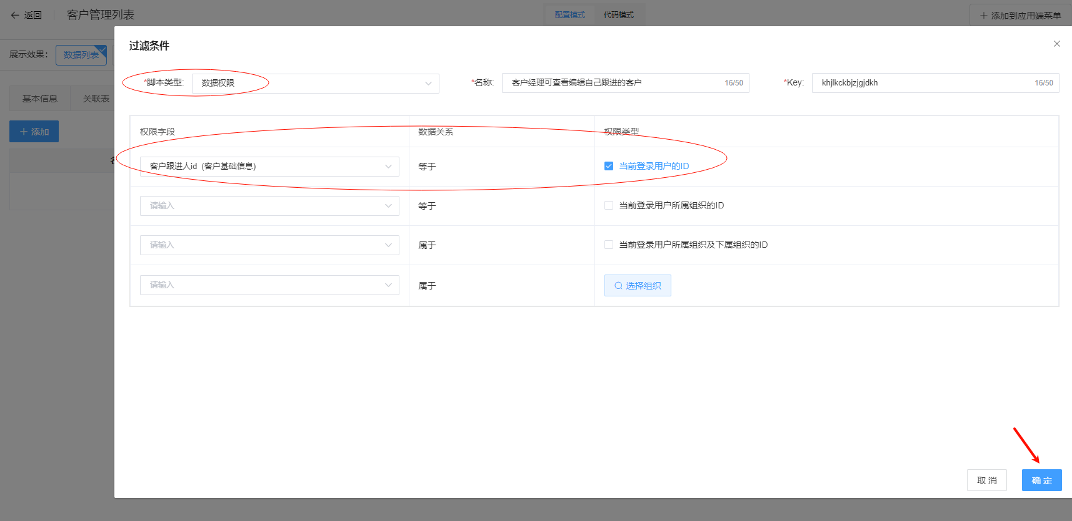
Task: Switch to 配置模式 tab
Action: pos(569,15)
